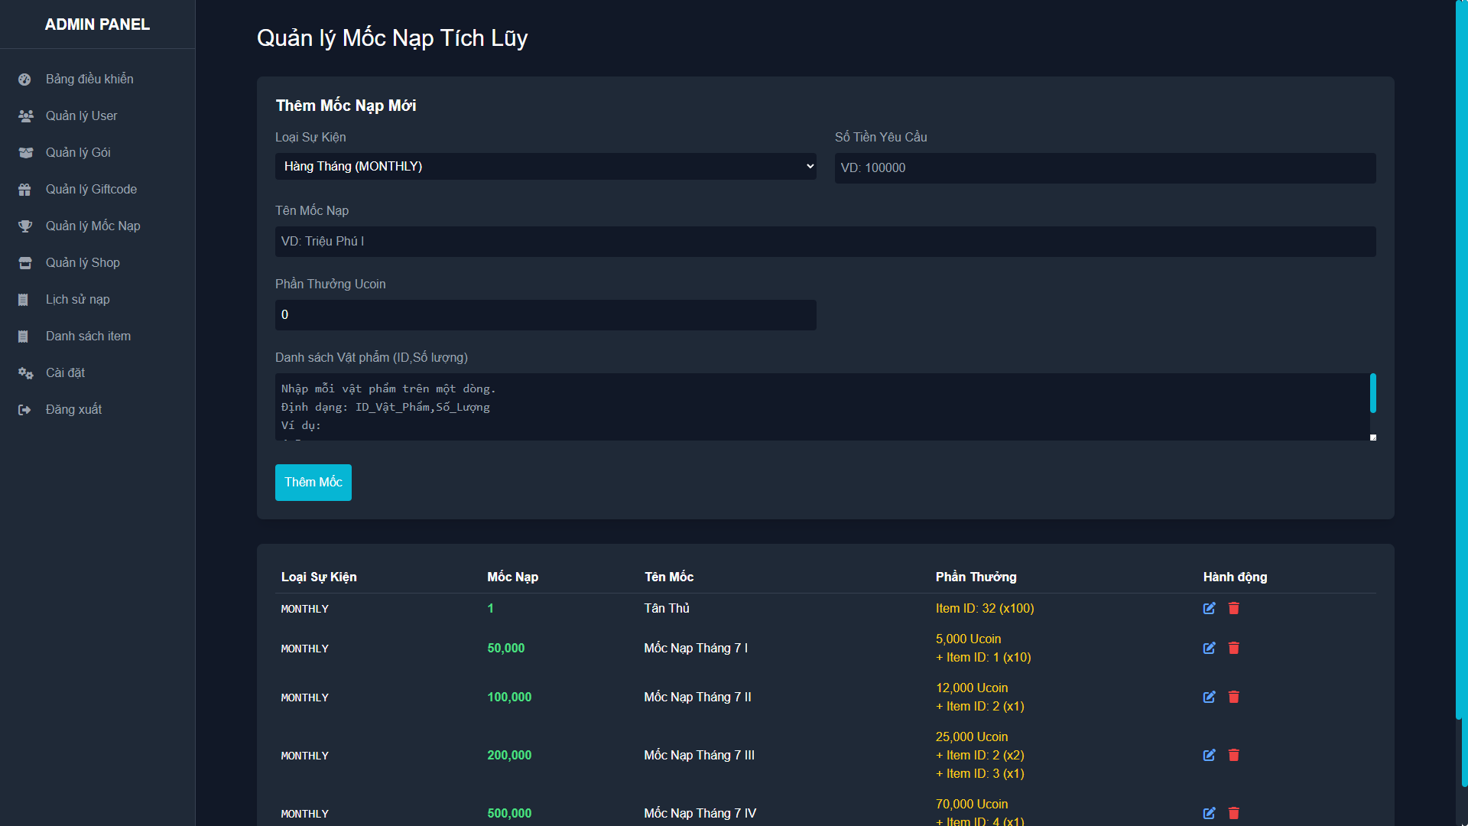1468x826 pixels.
Task: Click the logout icon beside Đăng xuất
Action: click(x=24, y=410)
